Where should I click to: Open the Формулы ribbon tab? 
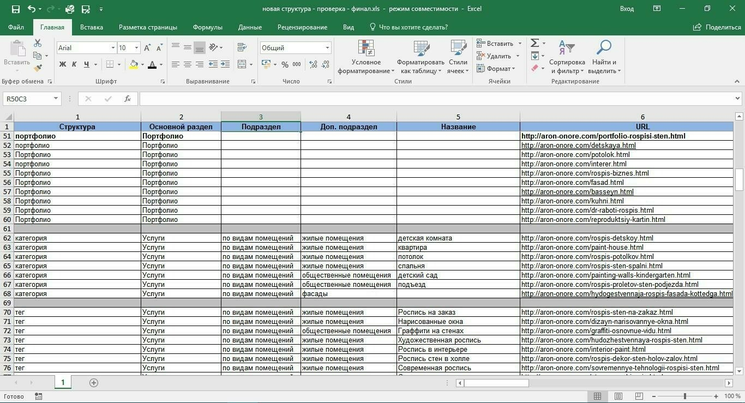pyautogui.click(x=207, y=27)
